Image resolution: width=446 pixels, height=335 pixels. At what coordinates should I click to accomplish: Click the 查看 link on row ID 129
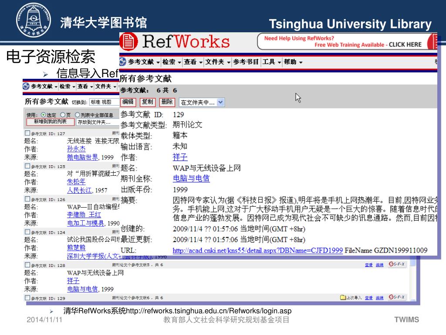point(368,298)
